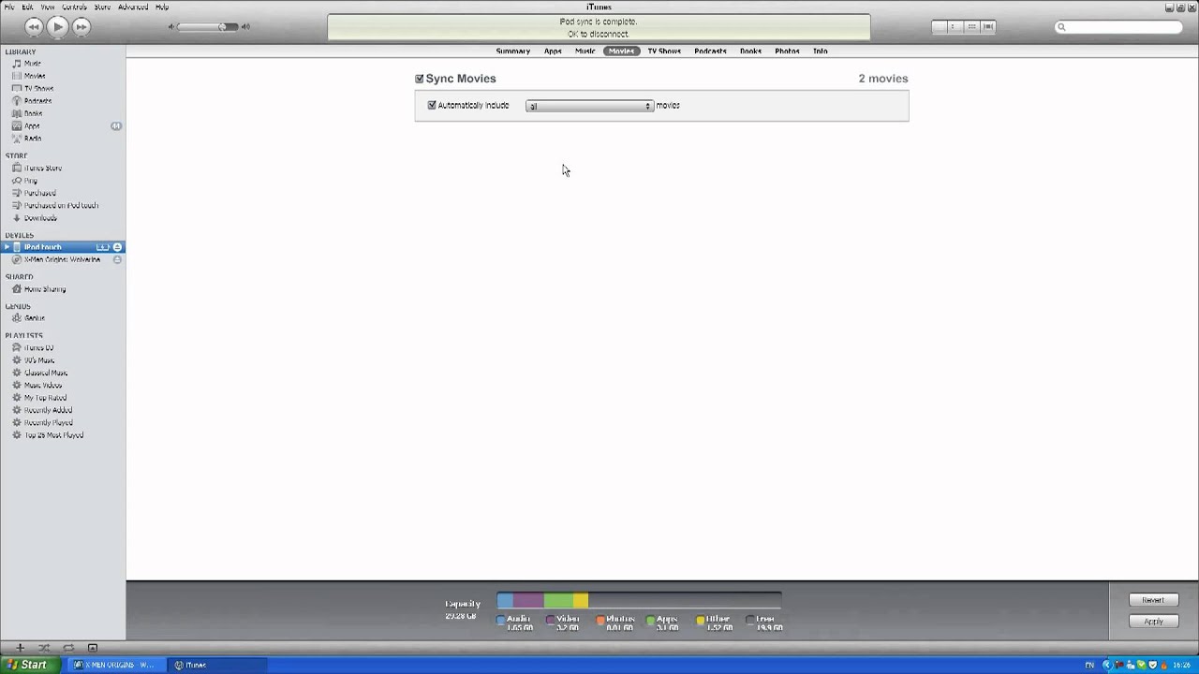Toggle the Sync Movies checkbox

pos(420,79)
